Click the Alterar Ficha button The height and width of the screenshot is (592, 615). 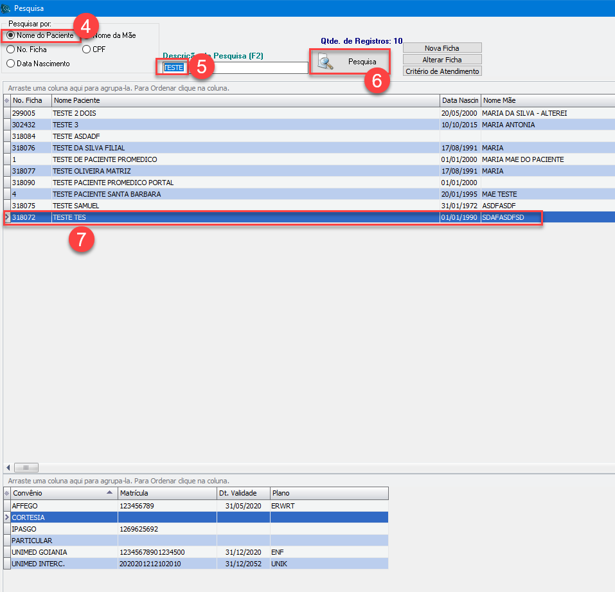[442, 60]
